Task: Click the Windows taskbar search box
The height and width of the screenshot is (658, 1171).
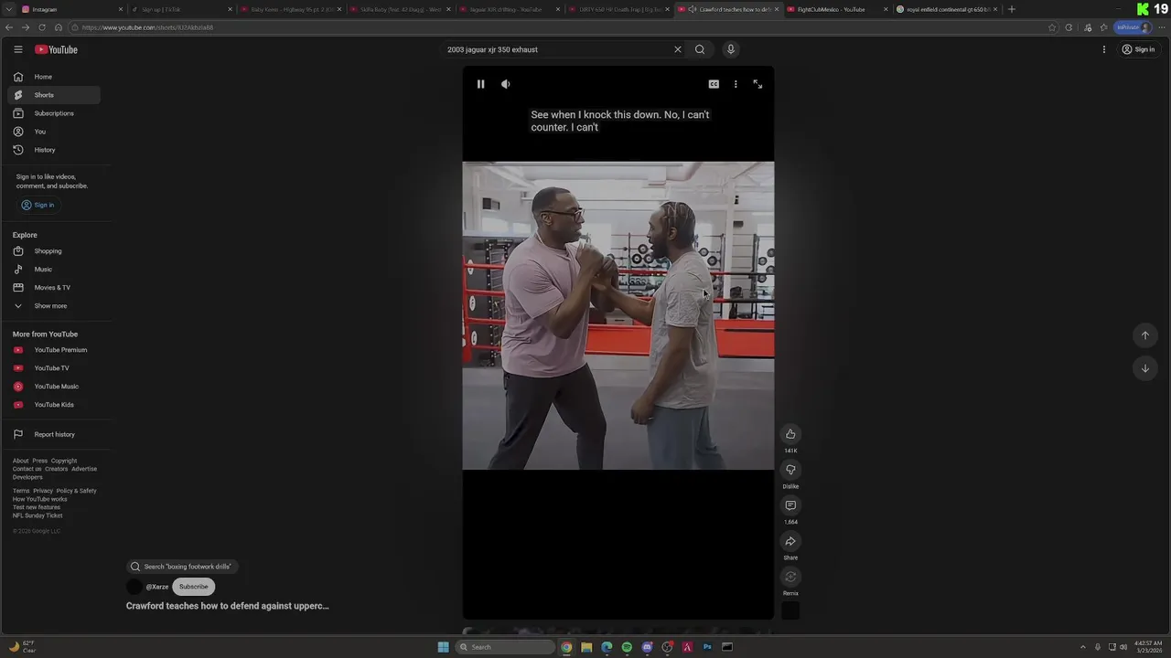Action: click(506, 647)
